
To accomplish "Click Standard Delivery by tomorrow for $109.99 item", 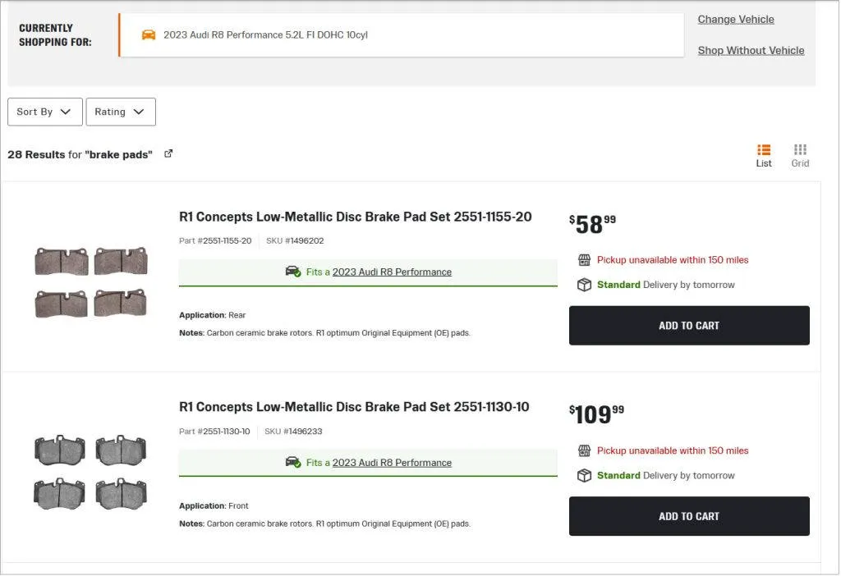I will pyautogui.click(x=665, y=476).
